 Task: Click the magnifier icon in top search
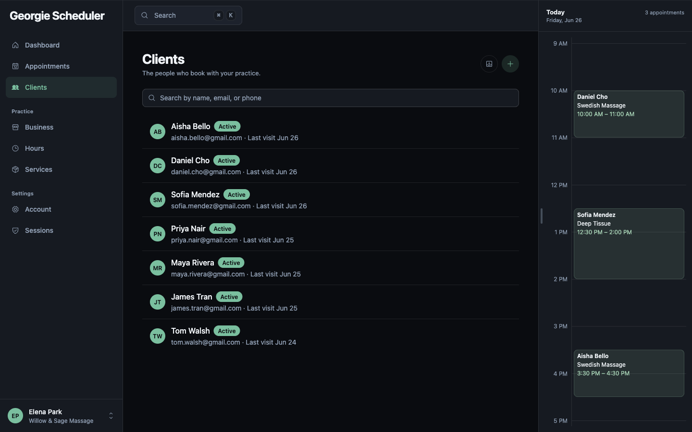(x=144, y=15)
